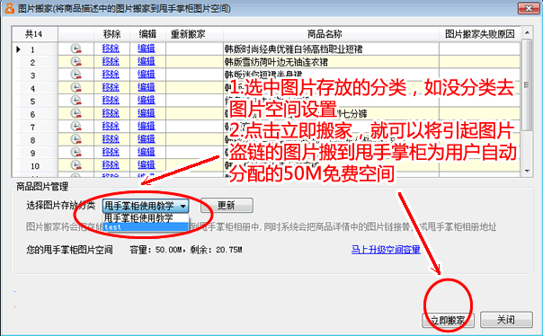Remove the product in row 4
Viewport: 543px width, 336px height.
[111, 87]
